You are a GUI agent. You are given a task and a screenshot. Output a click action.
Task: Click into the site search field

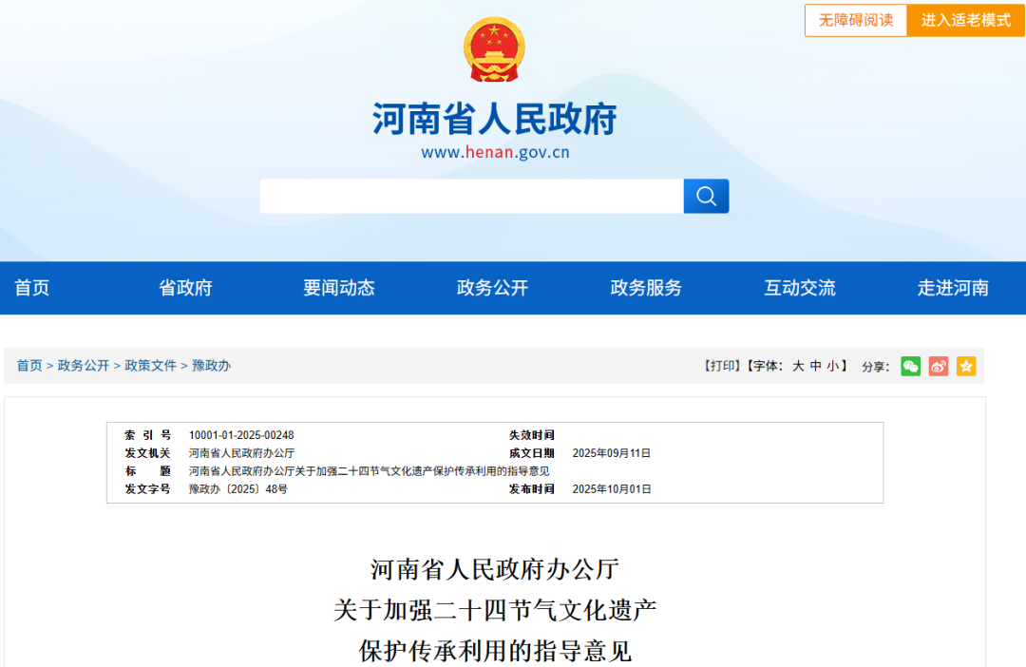[x=471, y=196]
